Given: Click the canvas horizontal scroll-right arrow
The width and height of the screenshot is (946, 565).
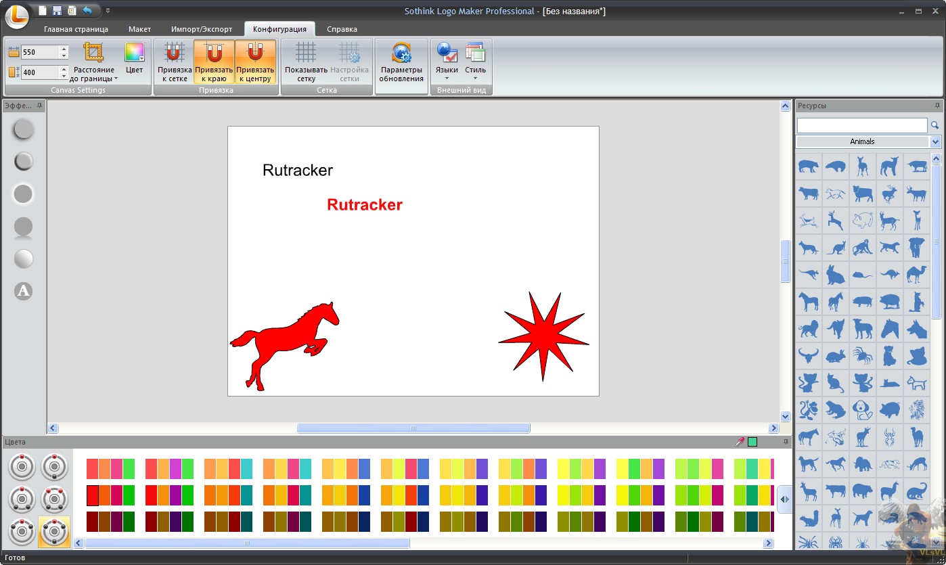Looking at the screenshot, I should [x=773, y=428].
